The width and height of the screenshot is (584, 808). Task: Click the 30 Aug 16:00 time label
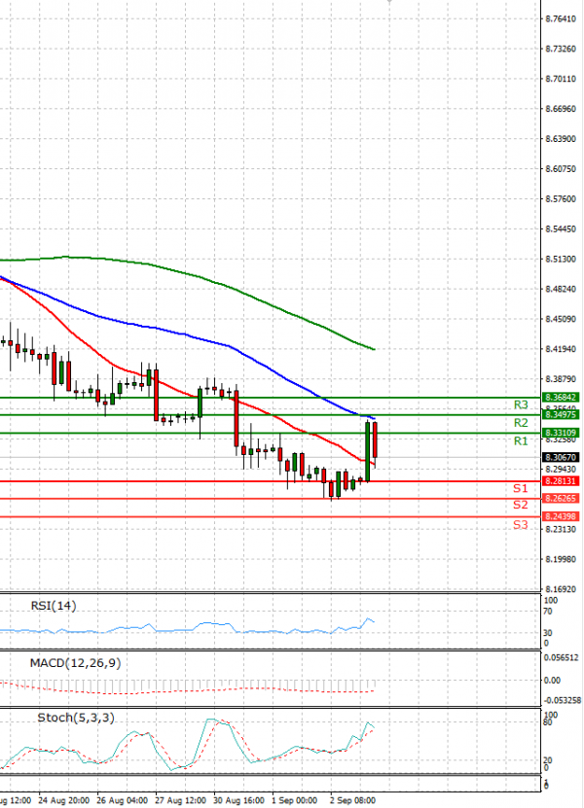pyautogui.click(x=238, y=801)
